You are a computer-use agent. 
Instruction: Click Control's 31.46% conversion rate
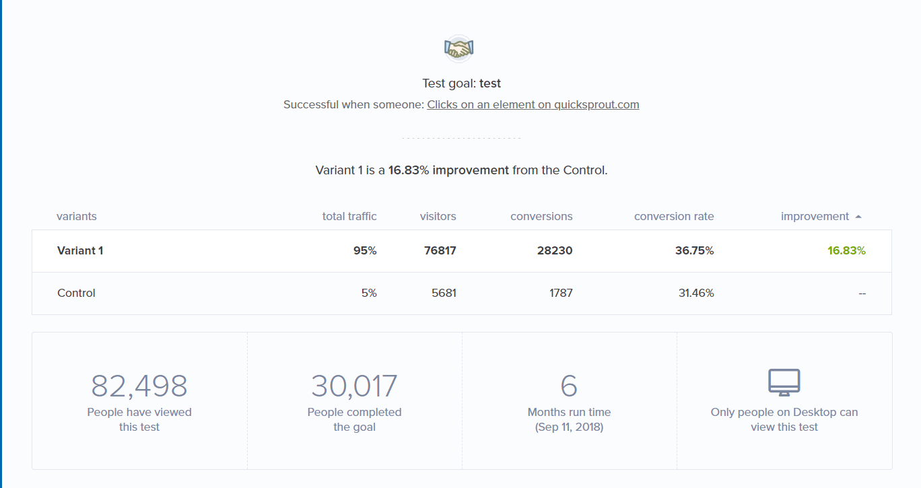[695, 293]
